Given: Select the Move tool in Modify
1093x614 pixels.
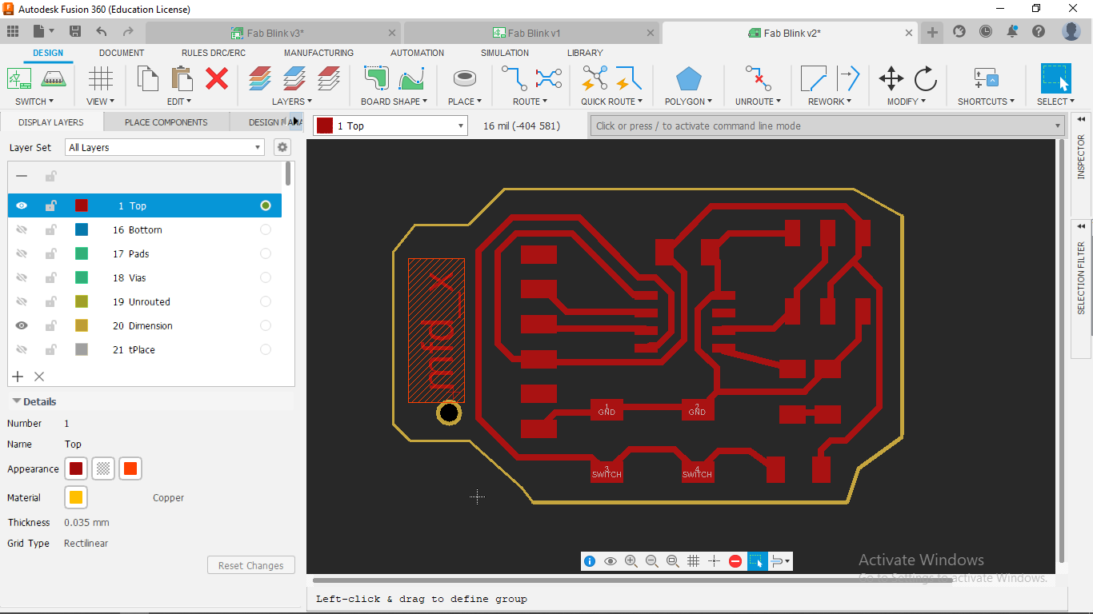Looking at the screenshot, I should click(891, 78).
